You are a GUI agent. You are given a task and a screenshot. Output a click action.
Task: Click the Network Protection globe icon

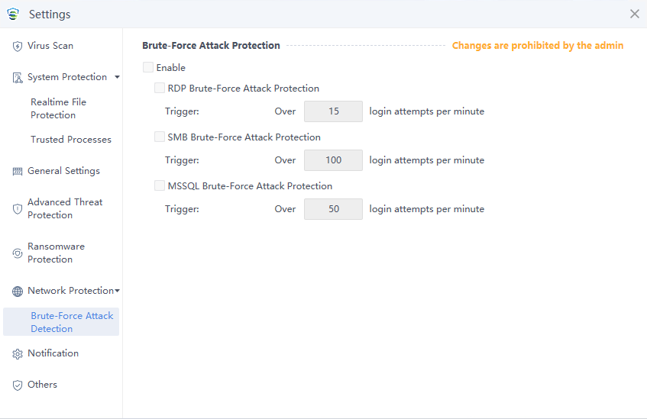tap(18, 292)
